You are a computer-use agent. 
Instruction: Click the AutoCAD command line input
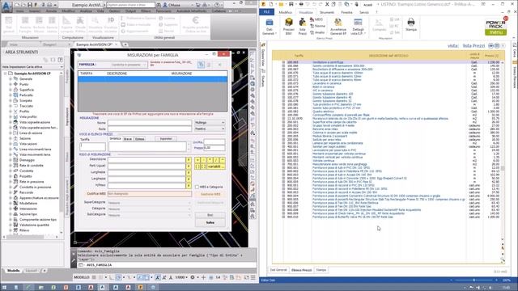[x=167, y=265]
